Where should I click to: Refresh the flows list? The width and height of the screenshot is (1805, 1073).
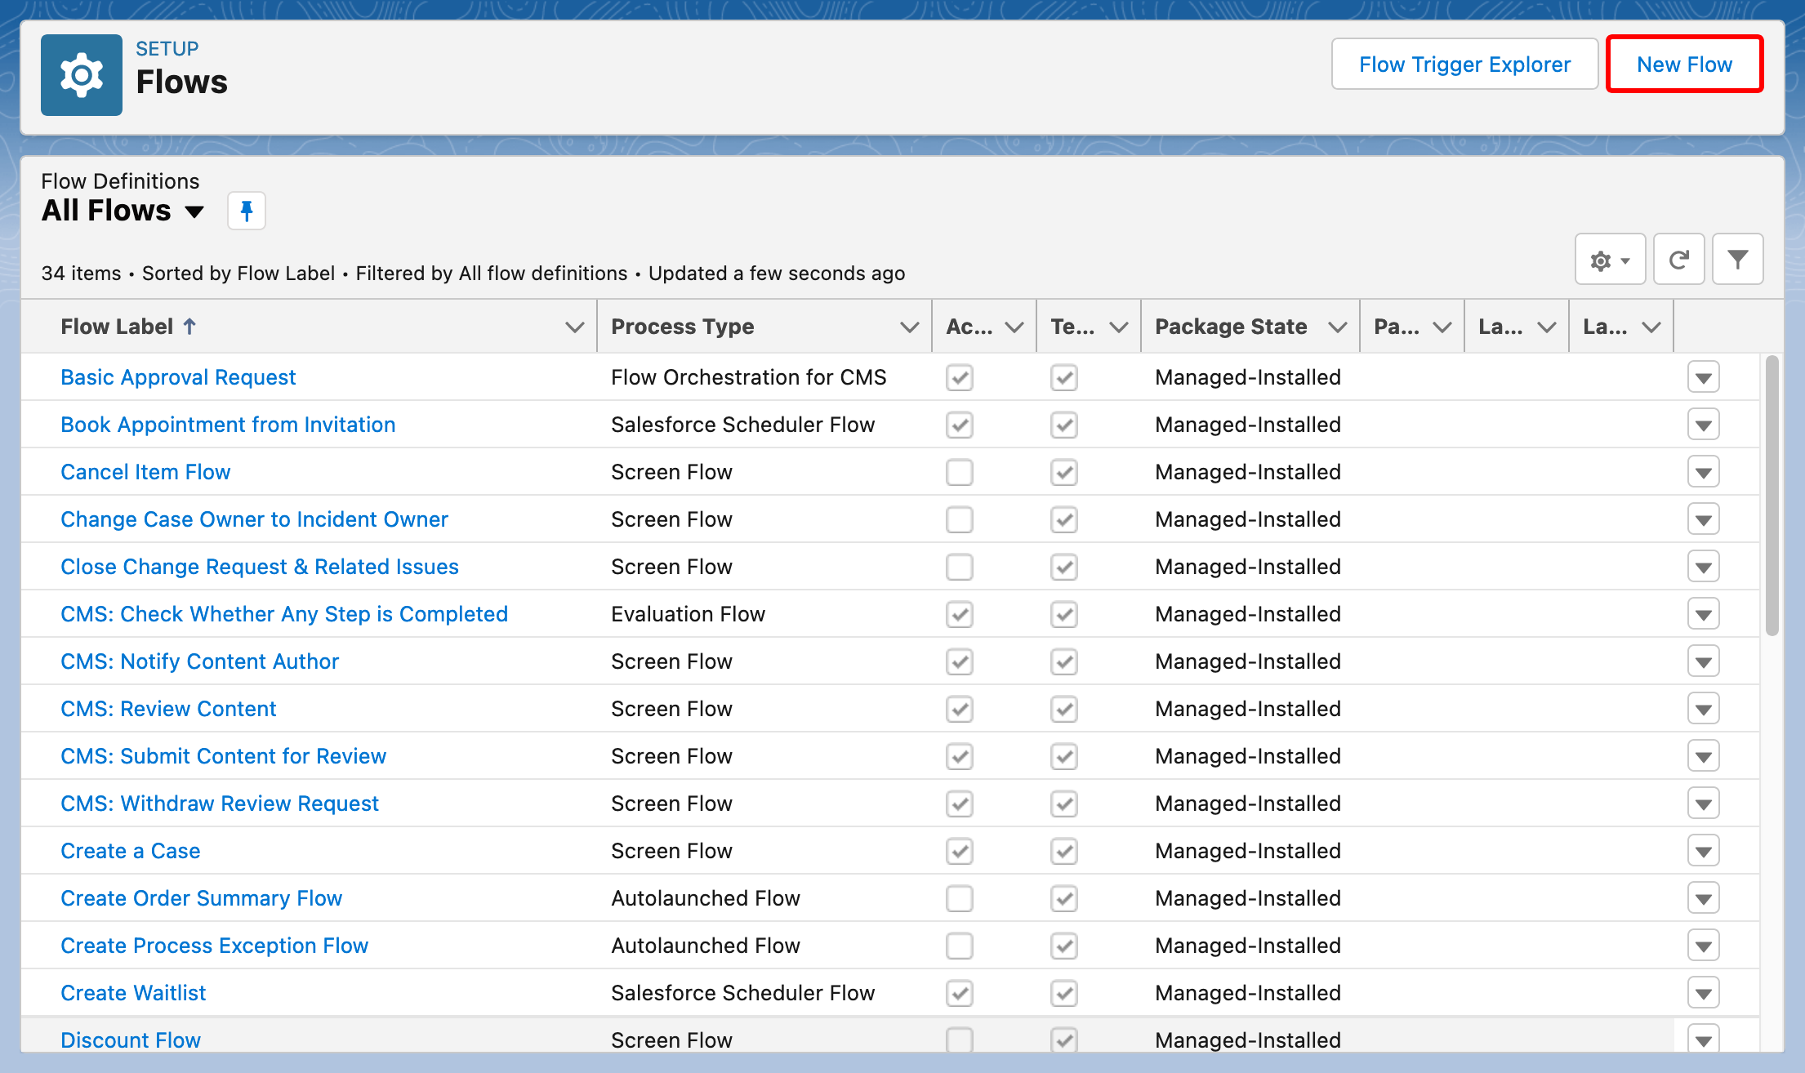pyautogui.click(x=1678, y=260)
